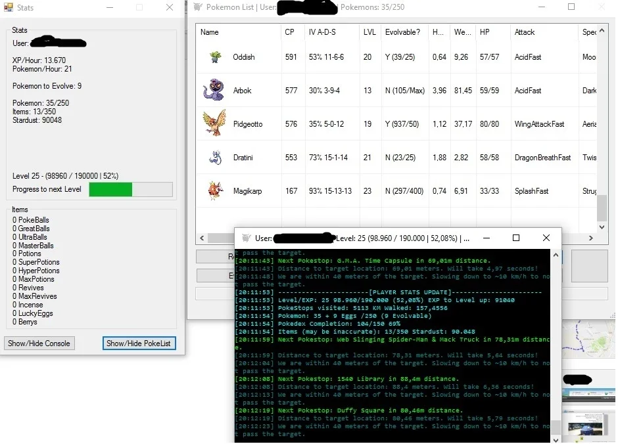Click the Pokemon to Evolve: 9 line
This screenshot has height=444, width=618.
47,86
